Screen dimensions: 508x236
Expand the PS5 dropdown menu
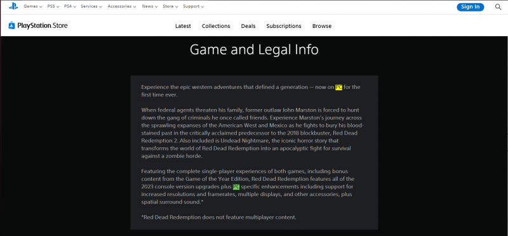(53, 6)
